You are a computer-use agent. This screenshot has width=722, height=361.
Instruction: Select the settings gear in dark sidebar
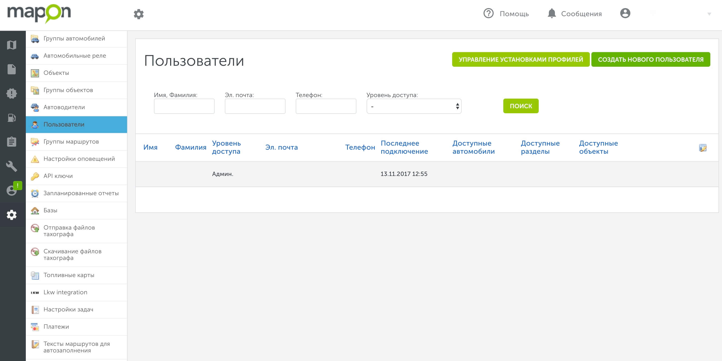[11, 215]
